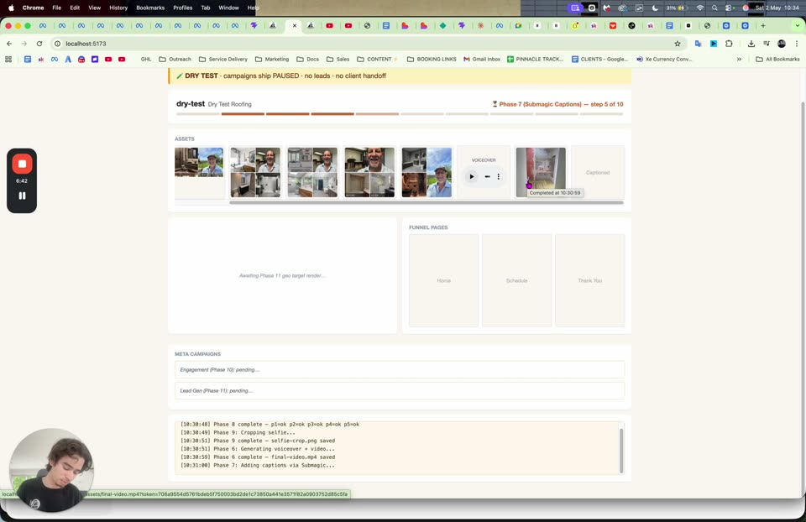
Task: Expand the Sales bookmarks folder
Action: [338, 59]
